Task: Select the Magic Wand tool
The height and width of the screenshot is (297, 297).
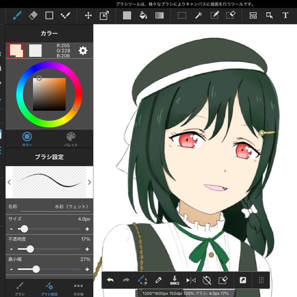Action: (198, 15)
